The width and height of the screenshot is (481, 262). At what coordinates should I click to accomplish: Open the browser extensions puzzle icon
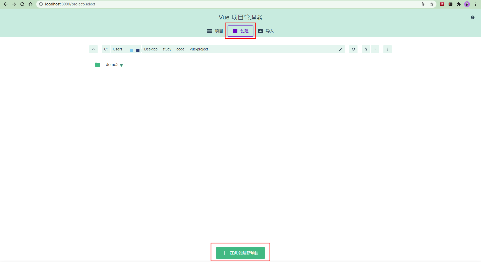458,4
